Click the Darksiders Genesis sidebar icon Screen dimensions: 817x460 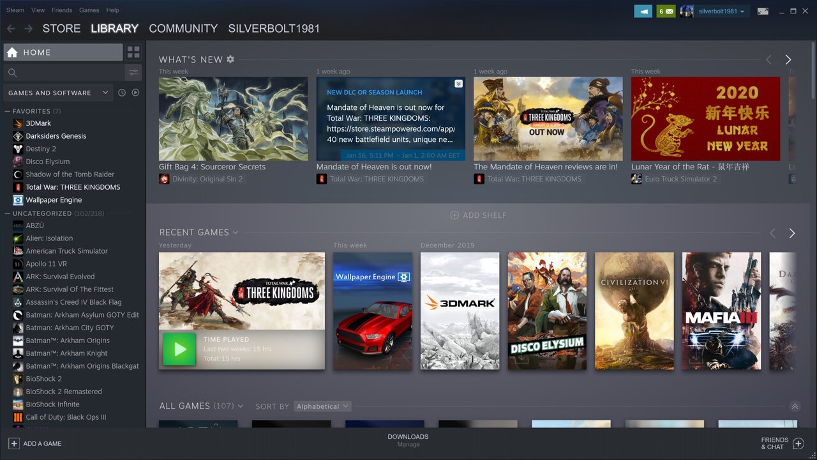18,136
